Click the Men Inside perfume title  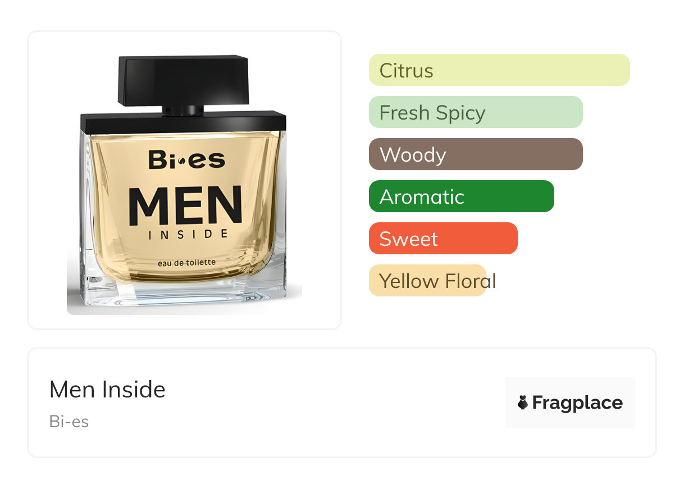click(x=107, y=390)
